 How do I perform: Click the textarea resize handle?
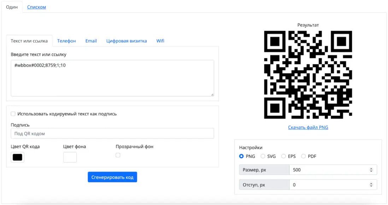coord(212,95)
